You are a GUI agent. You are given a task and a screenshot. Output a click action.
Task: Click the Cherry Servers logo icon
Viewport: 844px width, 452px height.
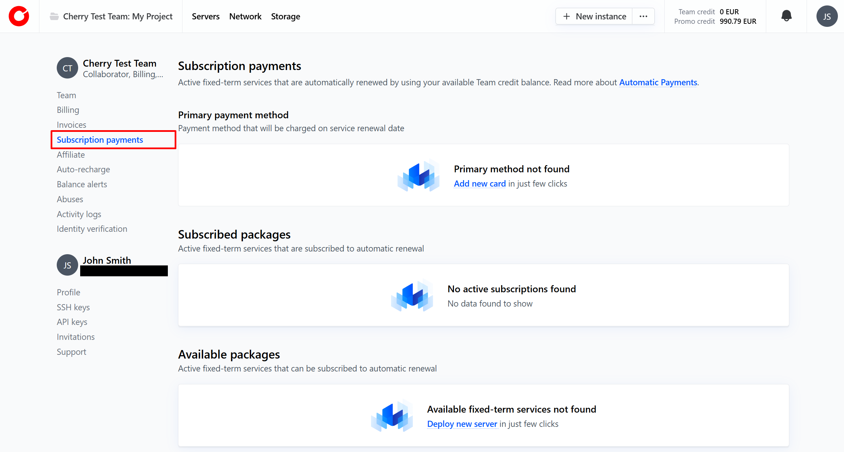pyautogui.click(x=19, y=16)
